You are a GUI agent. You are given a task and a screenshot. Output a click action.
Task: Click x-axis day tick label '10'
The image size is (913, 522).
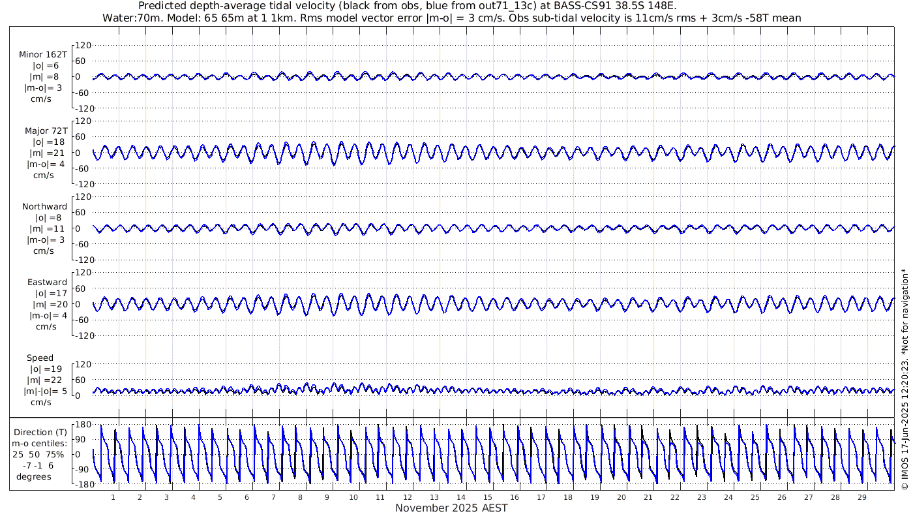353,497
